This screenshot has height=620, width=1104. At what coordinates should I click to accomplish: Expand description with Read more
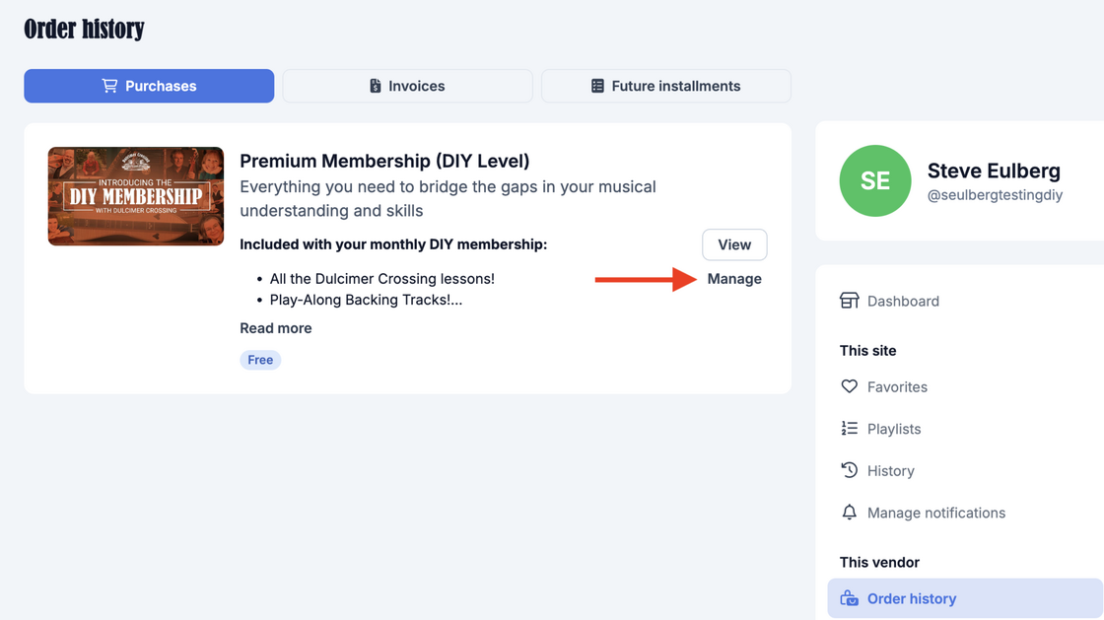276,328
